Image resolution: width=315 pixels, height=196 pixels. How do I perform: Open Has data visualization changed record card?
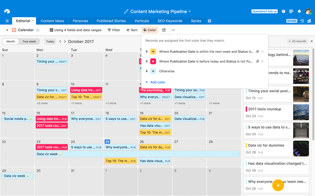(276, 167)
